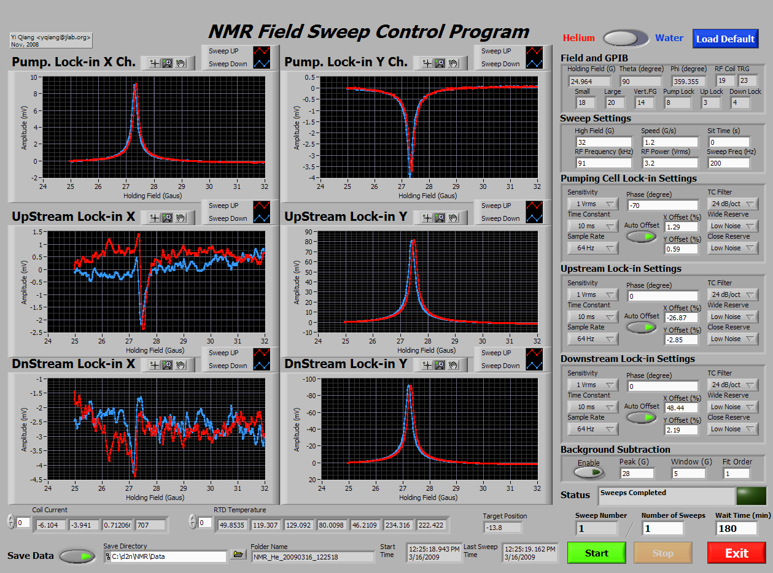The image size is (773, 573).
Task: Click the RF Frequency (kHz) input field
Action: pyautogui.click(x=604, y=163)
